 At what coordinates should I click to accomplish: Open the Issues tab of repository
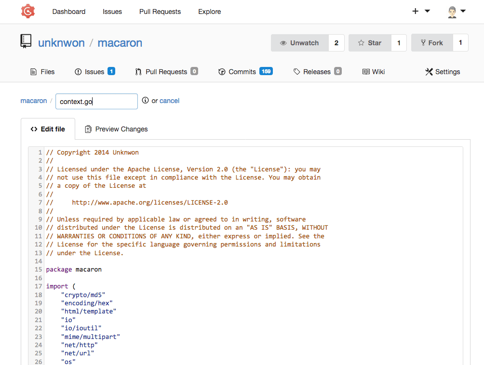(x=94, y=72)
